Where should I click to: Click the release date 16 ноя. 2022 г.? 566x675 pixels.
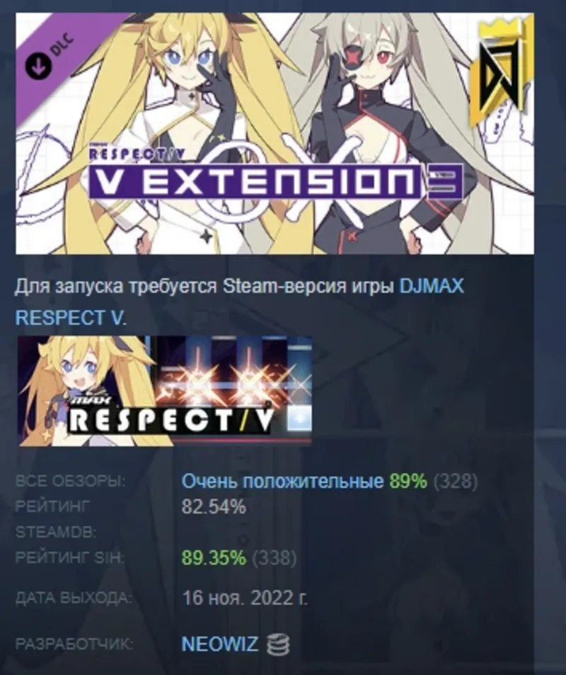click(245, 598)
